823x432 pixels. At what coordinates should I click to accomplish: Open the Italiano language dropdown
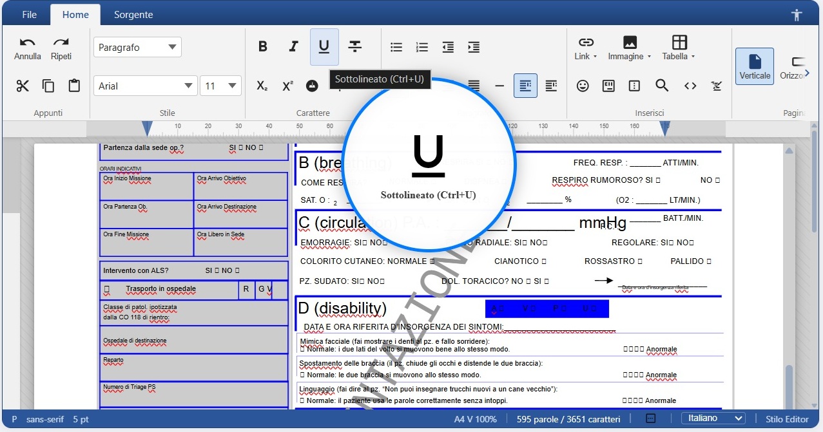tap(713, 418)
